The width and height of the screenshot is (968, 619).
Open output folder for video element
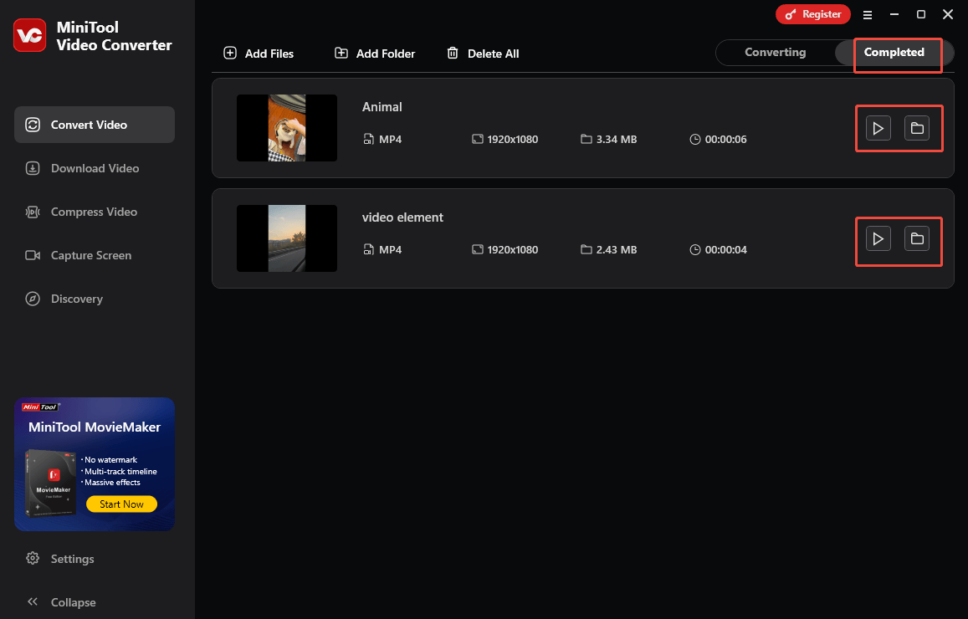pos(917,239)
